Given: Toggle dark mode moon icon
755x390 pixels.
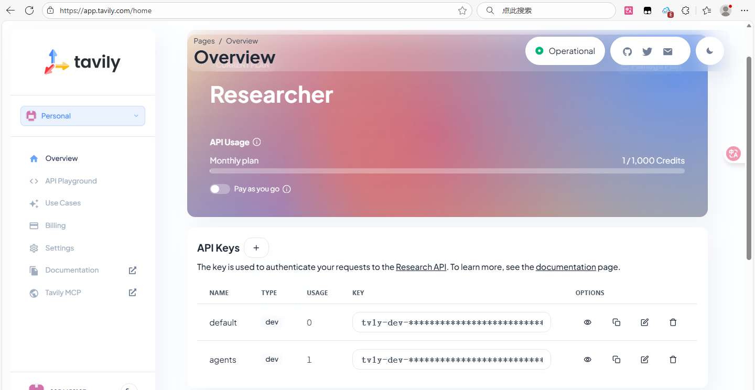Looking at the screenshot, I should click(710, 51).
